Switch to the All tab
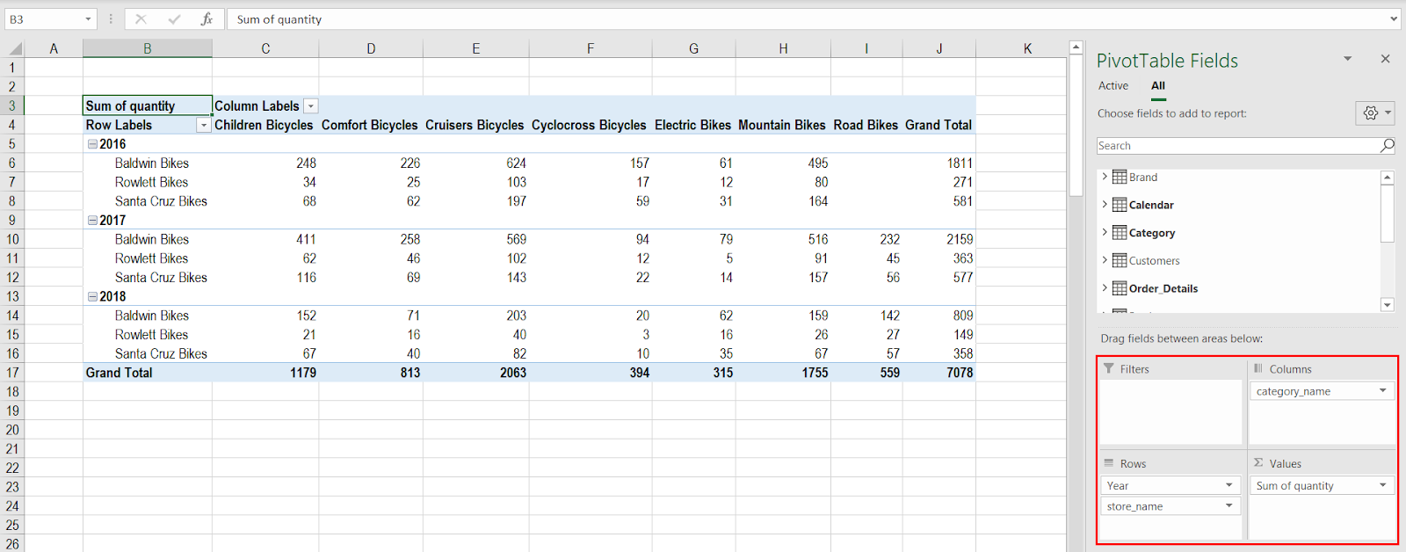Screen dimensions: 1406x552 pyautogui.click(x=1158, y=85)
